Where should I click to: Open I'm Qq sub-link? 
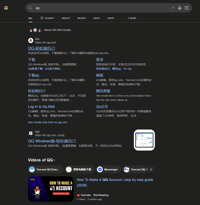click(127, 69)
